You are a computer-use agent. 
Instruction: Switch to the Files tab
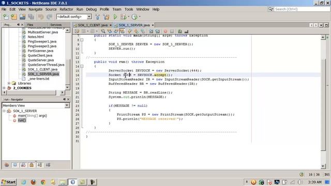[x=30, y=25]
